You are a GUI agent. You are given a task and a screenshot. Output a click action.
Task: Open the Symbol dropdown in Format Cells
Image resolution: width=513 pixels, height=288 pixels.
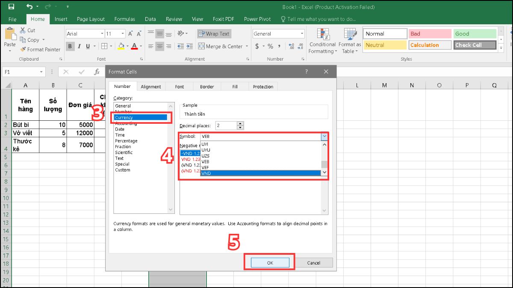(x=324, y=136)
